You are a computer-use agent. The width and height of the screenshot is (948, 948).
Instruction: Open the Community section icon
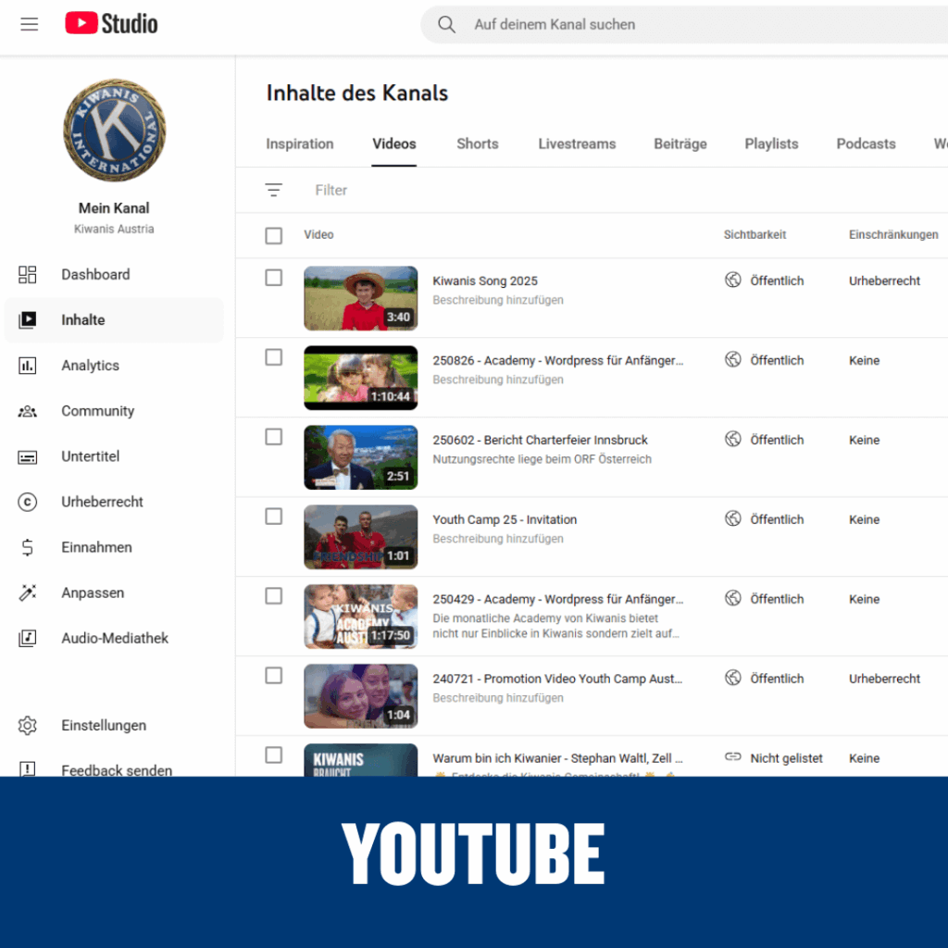click(28, 411)
